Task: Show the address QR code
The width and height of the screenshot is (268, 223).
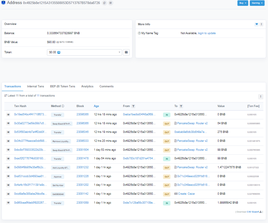Action: (x=111, y=3)
